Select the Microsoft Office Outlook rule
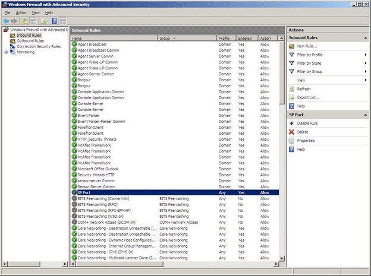 point(175,169)
